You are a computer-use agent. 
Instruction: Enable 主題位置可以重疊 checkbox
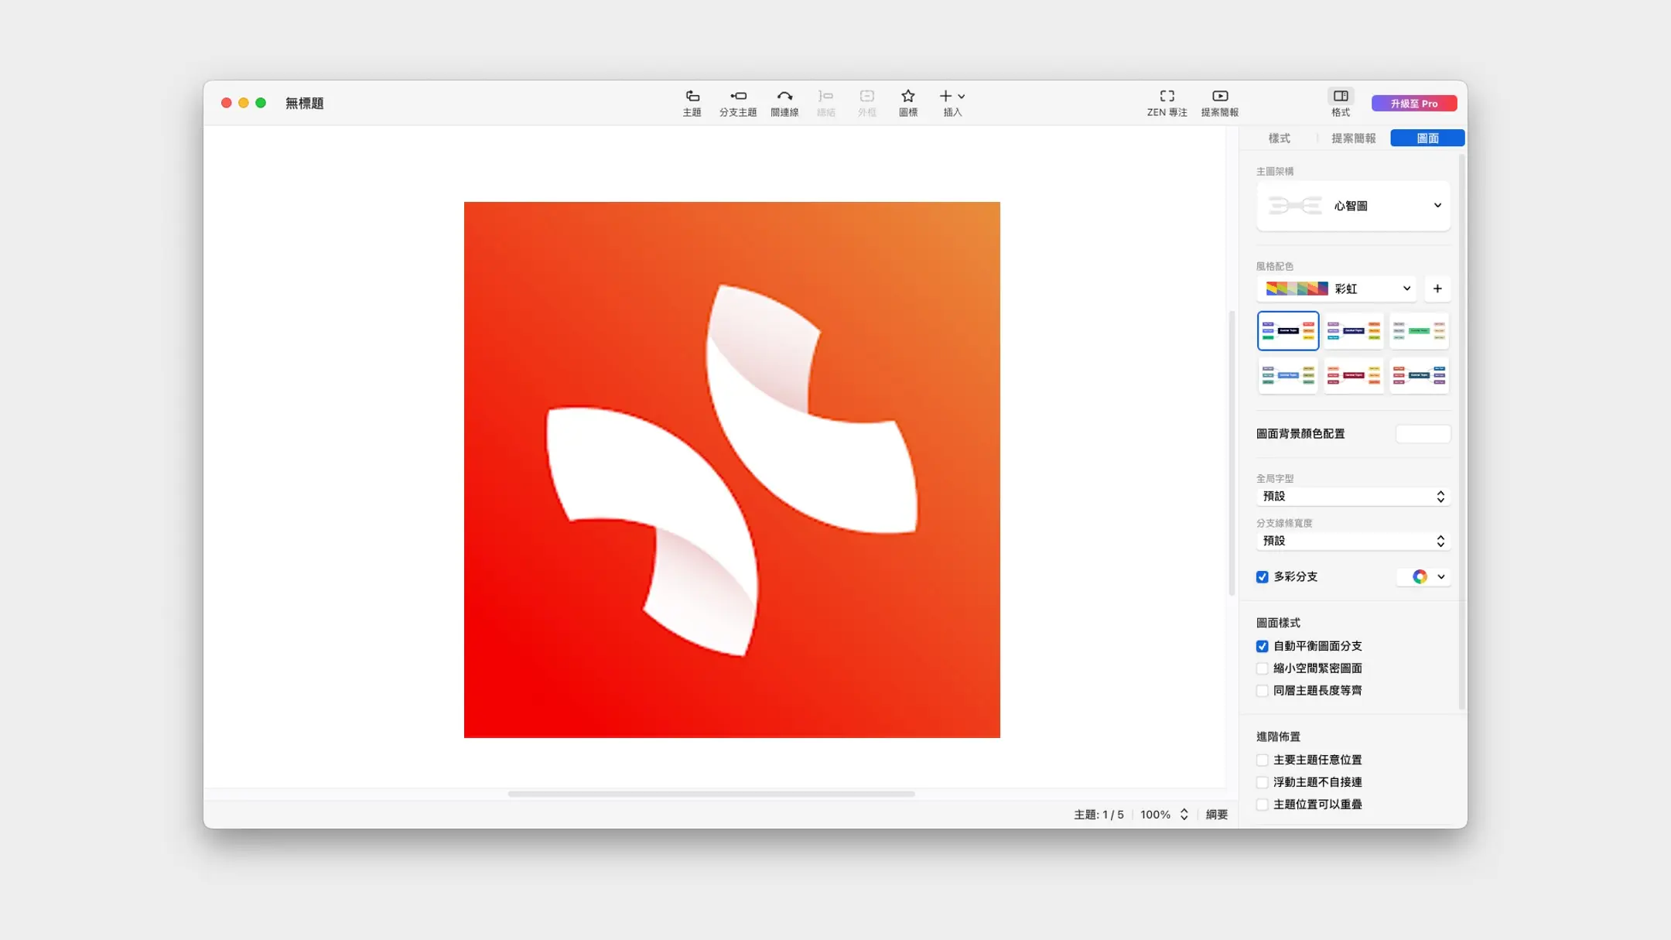click(x=1263, y=805)
